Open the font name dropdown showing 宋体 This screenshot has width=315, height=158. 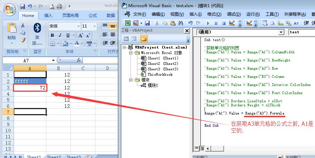(x=78, y=26)
